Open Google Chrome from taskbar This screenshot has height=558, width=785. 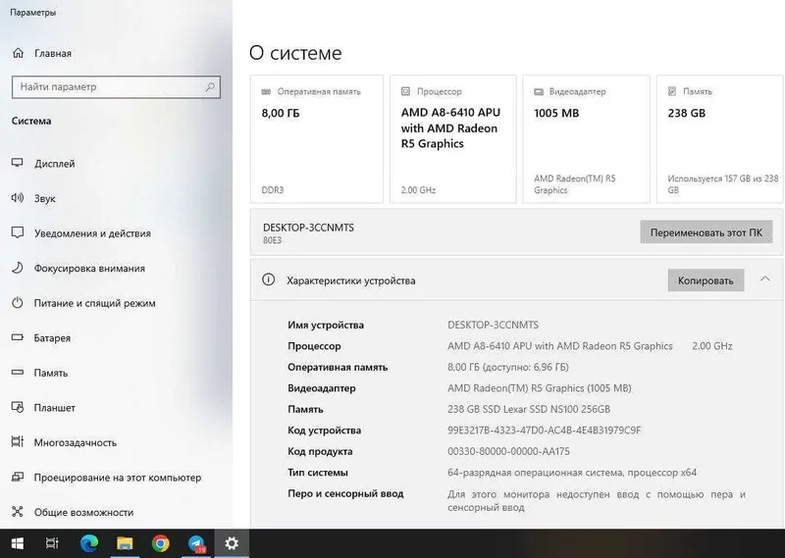pyautogui.click(x=160, y=543)
